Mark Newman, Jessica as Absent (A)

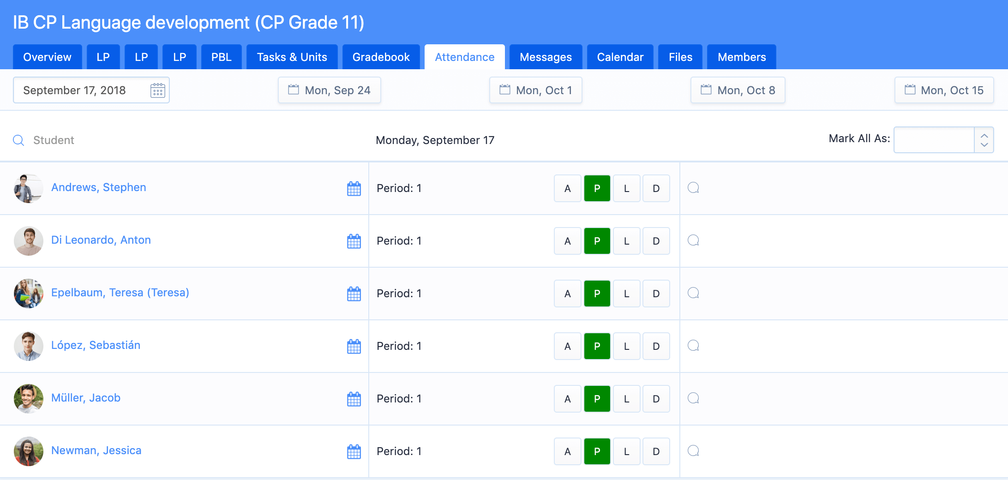568,451
